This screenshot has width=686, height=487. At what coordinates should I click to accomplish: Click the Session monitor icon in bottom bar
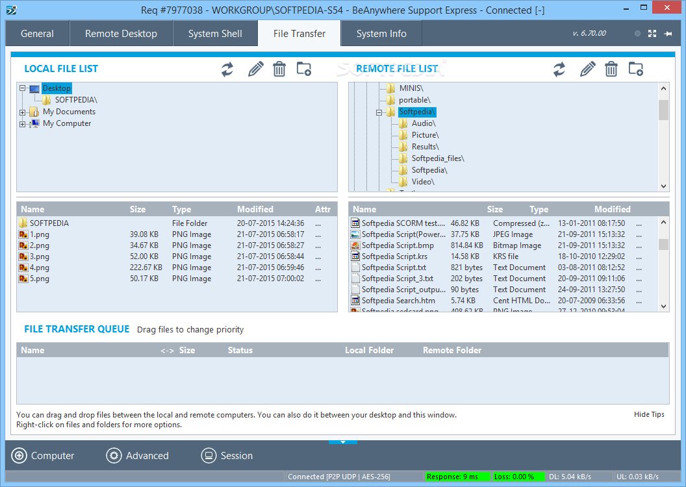pyautogui.click(x=209, y=456)
